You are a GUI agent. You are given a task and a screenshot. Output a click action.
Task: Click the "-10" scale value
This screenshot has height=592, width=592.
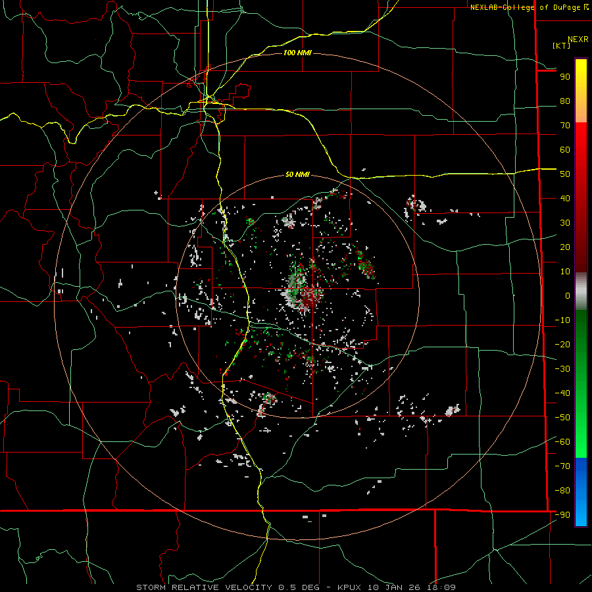click(x=562, y=320)
